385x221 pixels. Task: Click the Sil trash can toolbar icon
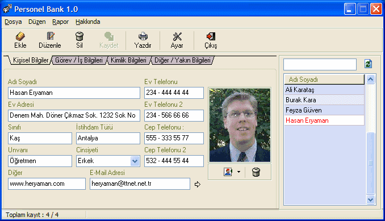click(x=79, y=36)
